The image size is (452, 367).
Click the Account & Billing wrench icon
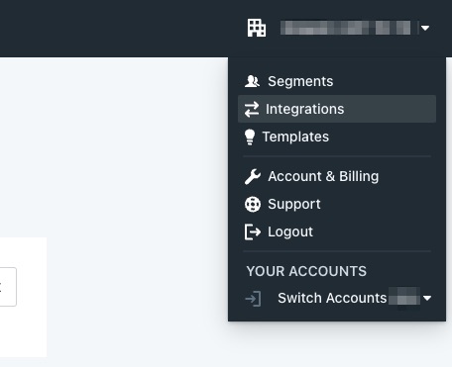click(253, 176)
